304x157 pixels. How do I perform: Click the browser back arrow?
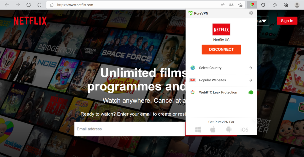7,5
